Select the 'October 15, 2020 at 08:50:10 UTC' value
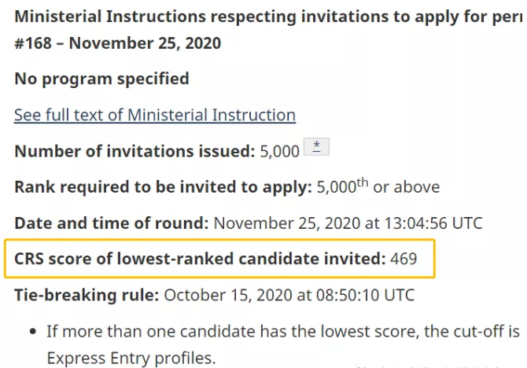This screenshot has width=527, height=368. tap(289, 295)
